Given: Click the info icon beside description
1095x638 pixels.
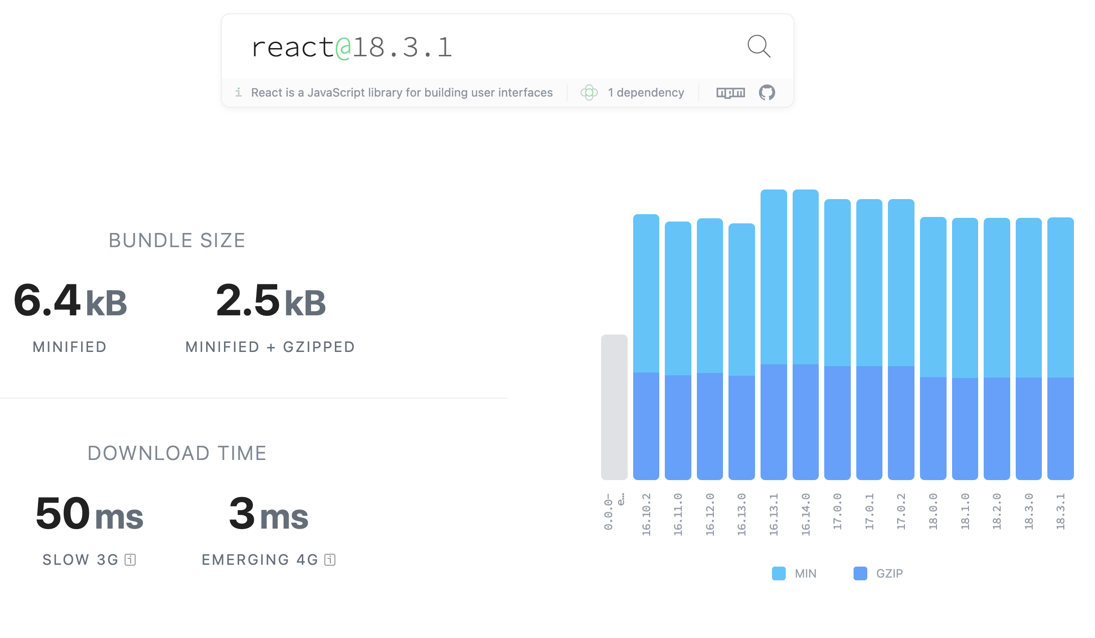Looking at the screenshot, I should (238, 92).
